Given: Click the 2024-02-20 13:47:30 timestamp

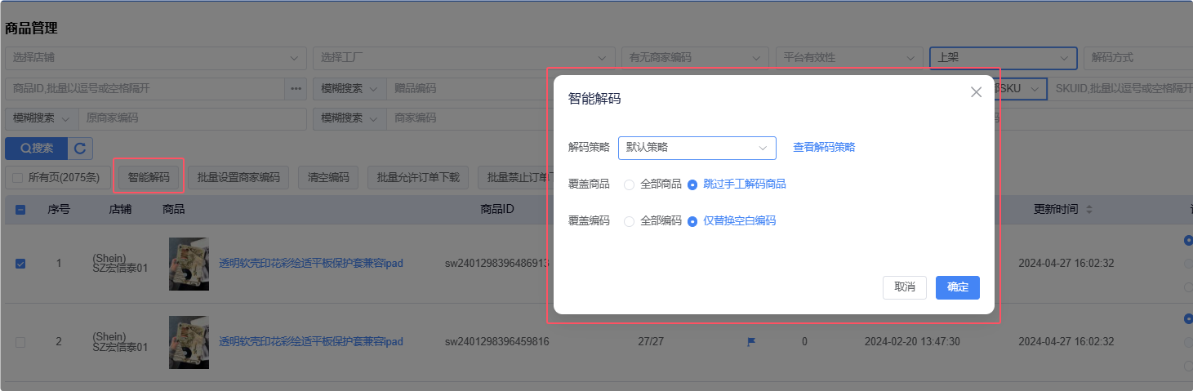Looking at the screenshot, I should pyautogui.click(x=912, y=342).
